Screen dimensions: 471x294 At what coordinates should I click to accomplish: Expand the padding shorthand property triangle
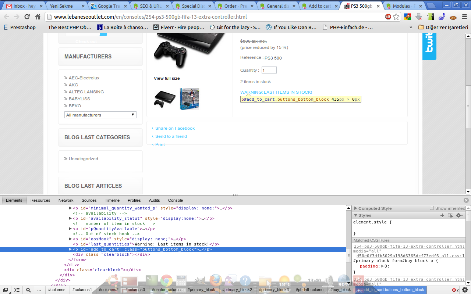pyautogui.click(x=382, y=266)
